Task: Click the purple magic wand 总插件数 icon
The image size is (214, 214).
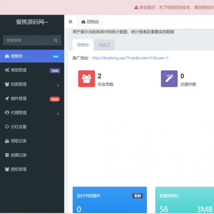Action: (x=169, y=79)
